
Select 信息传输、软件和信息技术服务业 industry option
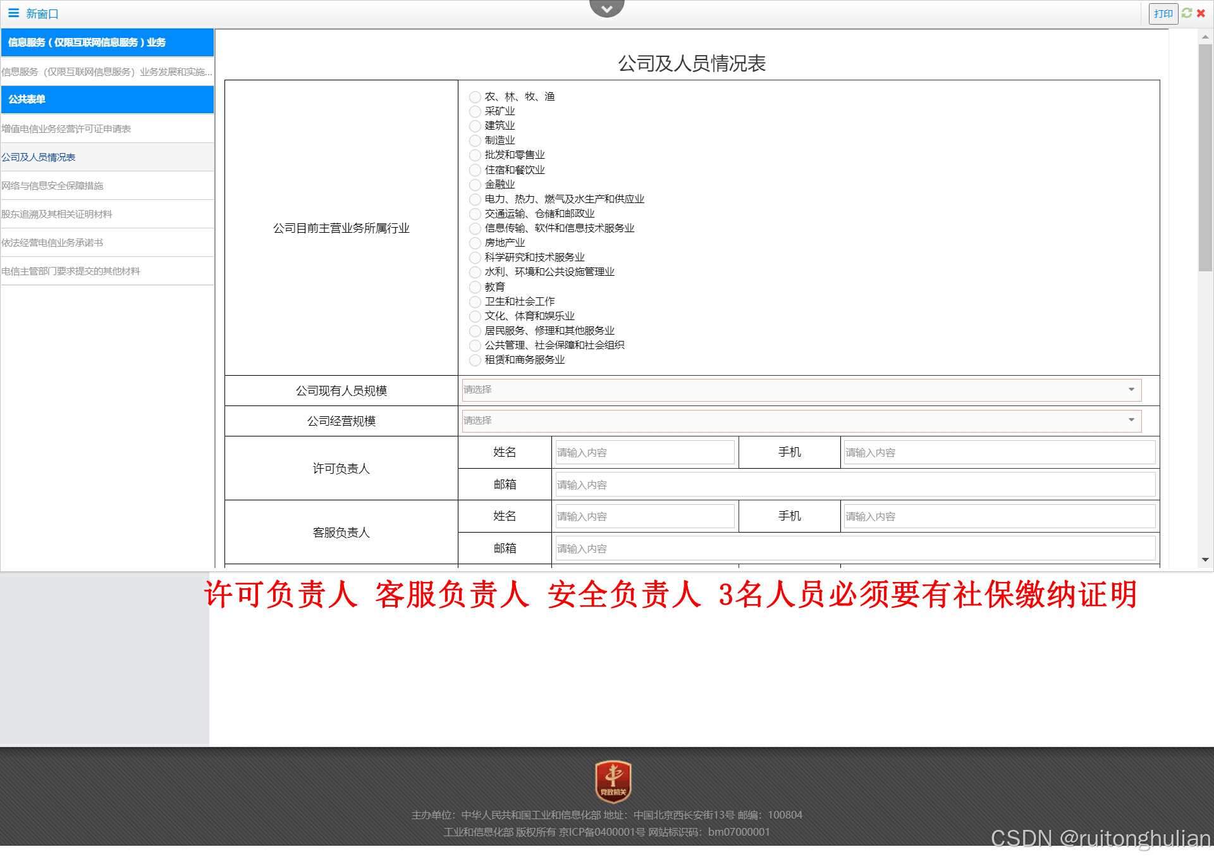click(475, 228)
